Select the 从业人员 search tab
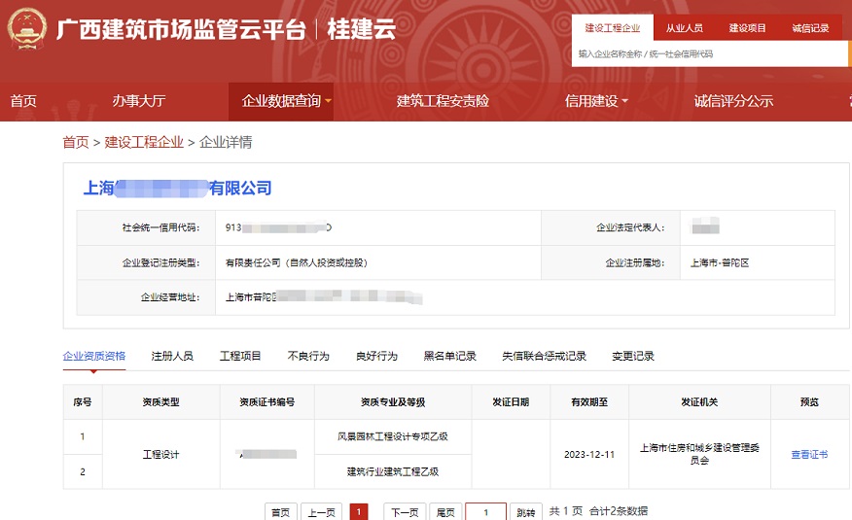 [684, 28]
